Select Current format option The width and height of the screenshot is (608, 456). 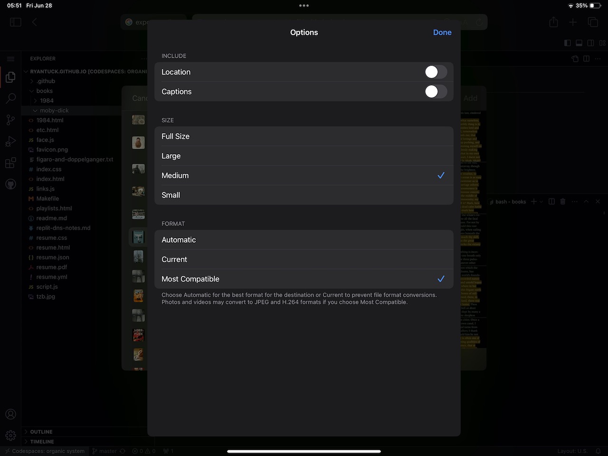(x=304, y=259)
